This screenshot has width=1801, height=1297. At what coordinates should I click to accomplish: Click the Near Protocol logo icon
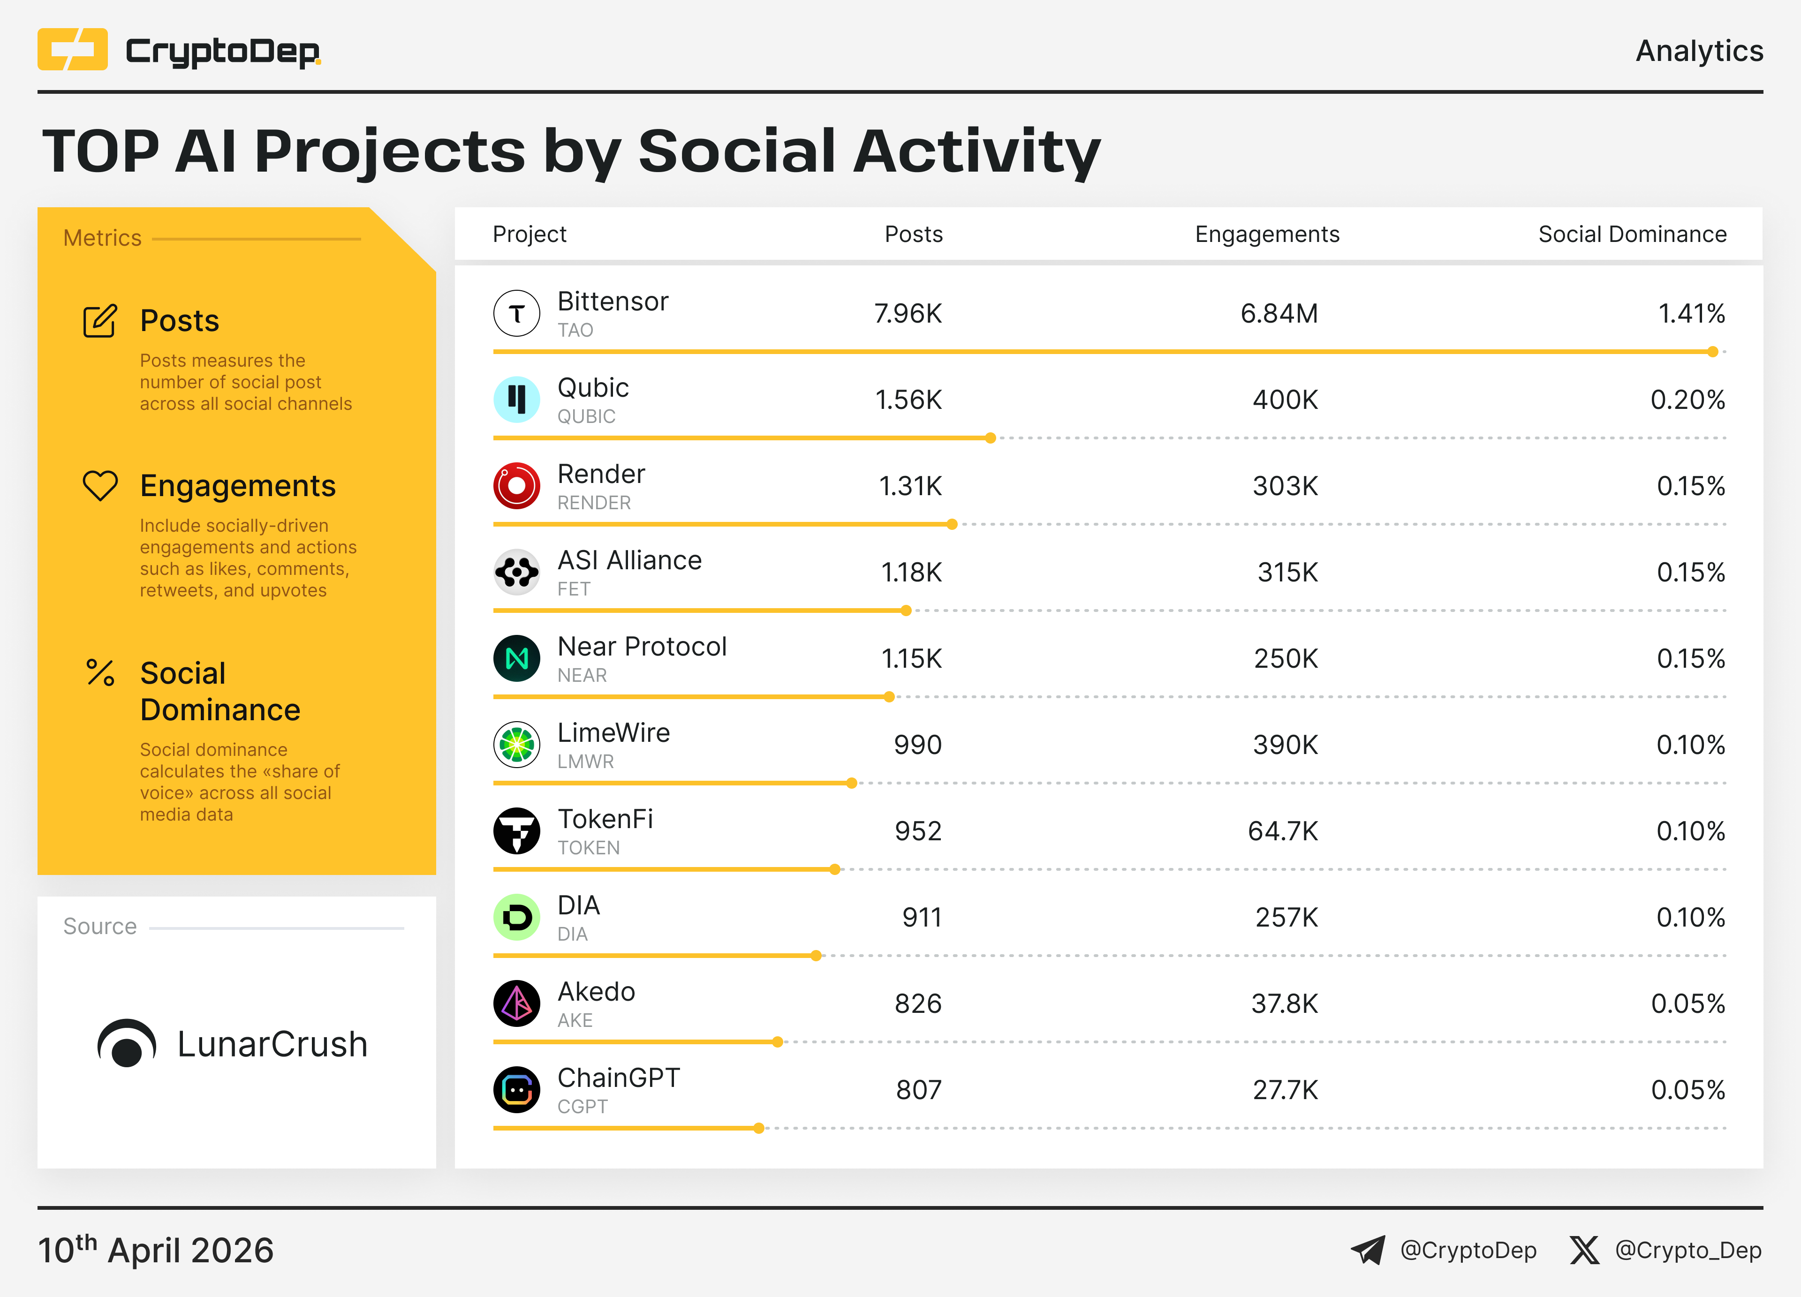click(x=516, y=658)
